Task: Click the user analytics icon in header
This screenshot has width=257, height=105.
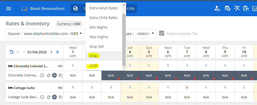Action: click(218, 8)
